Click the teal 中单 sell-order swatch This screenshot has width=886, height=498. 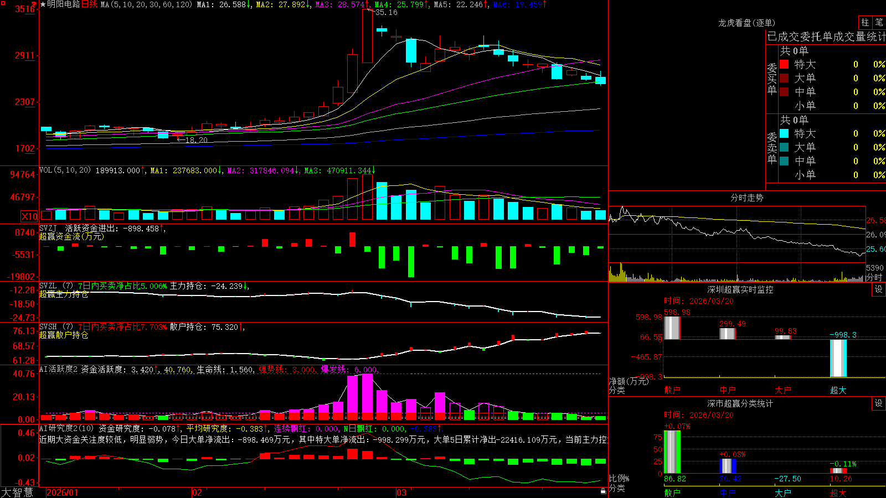(x=784, y=161)
